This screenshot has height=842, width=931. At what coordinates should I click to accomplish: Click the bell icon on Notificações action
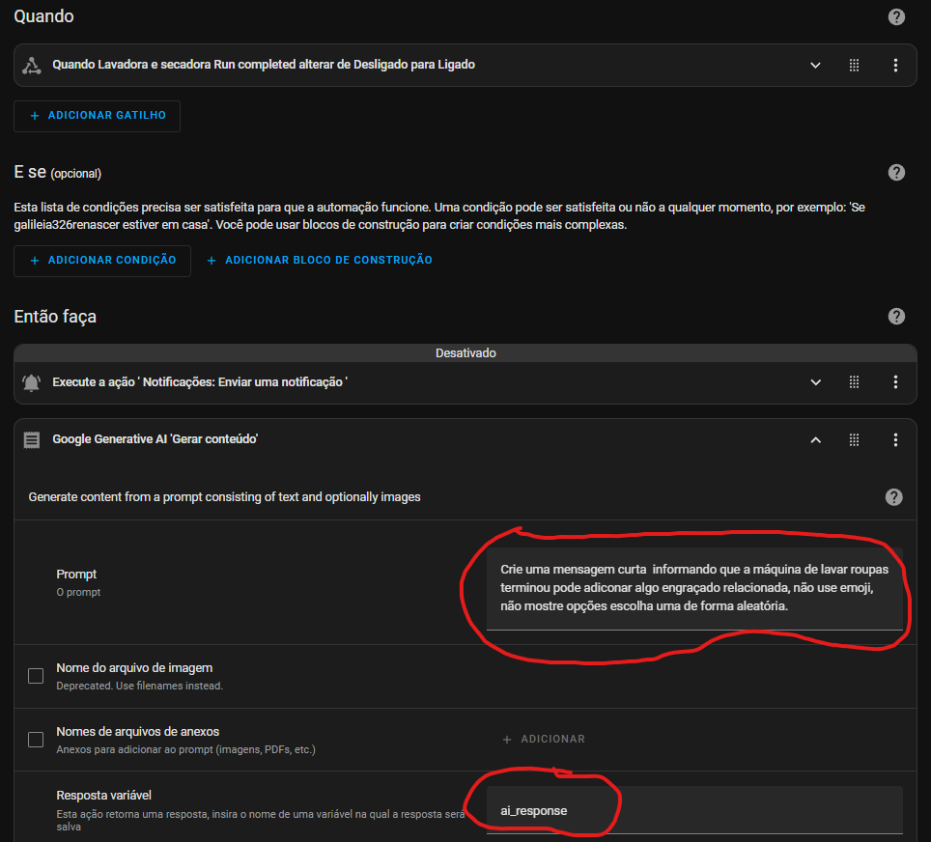pos(32,383)
